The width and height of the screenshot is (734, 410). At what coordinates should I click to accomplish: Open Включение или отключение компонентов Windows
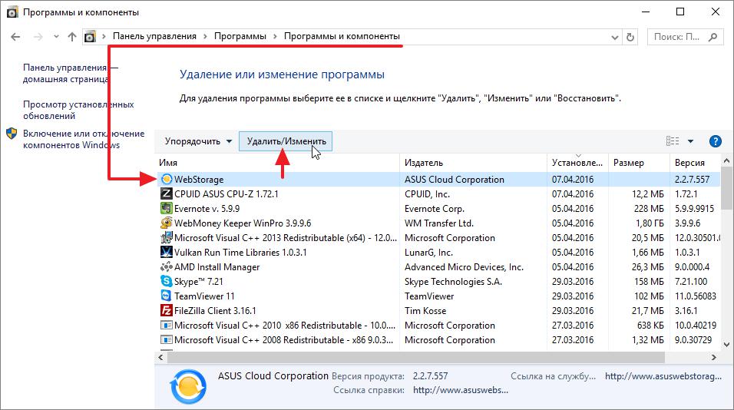(84, 139)
